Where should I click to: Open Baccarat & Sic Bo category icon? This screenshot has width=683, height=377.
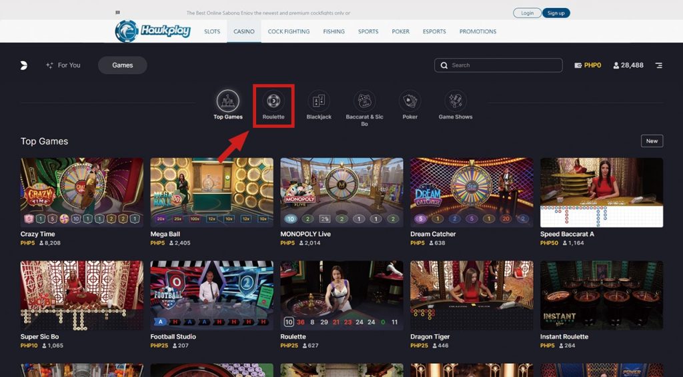click(x=365, y=101)
